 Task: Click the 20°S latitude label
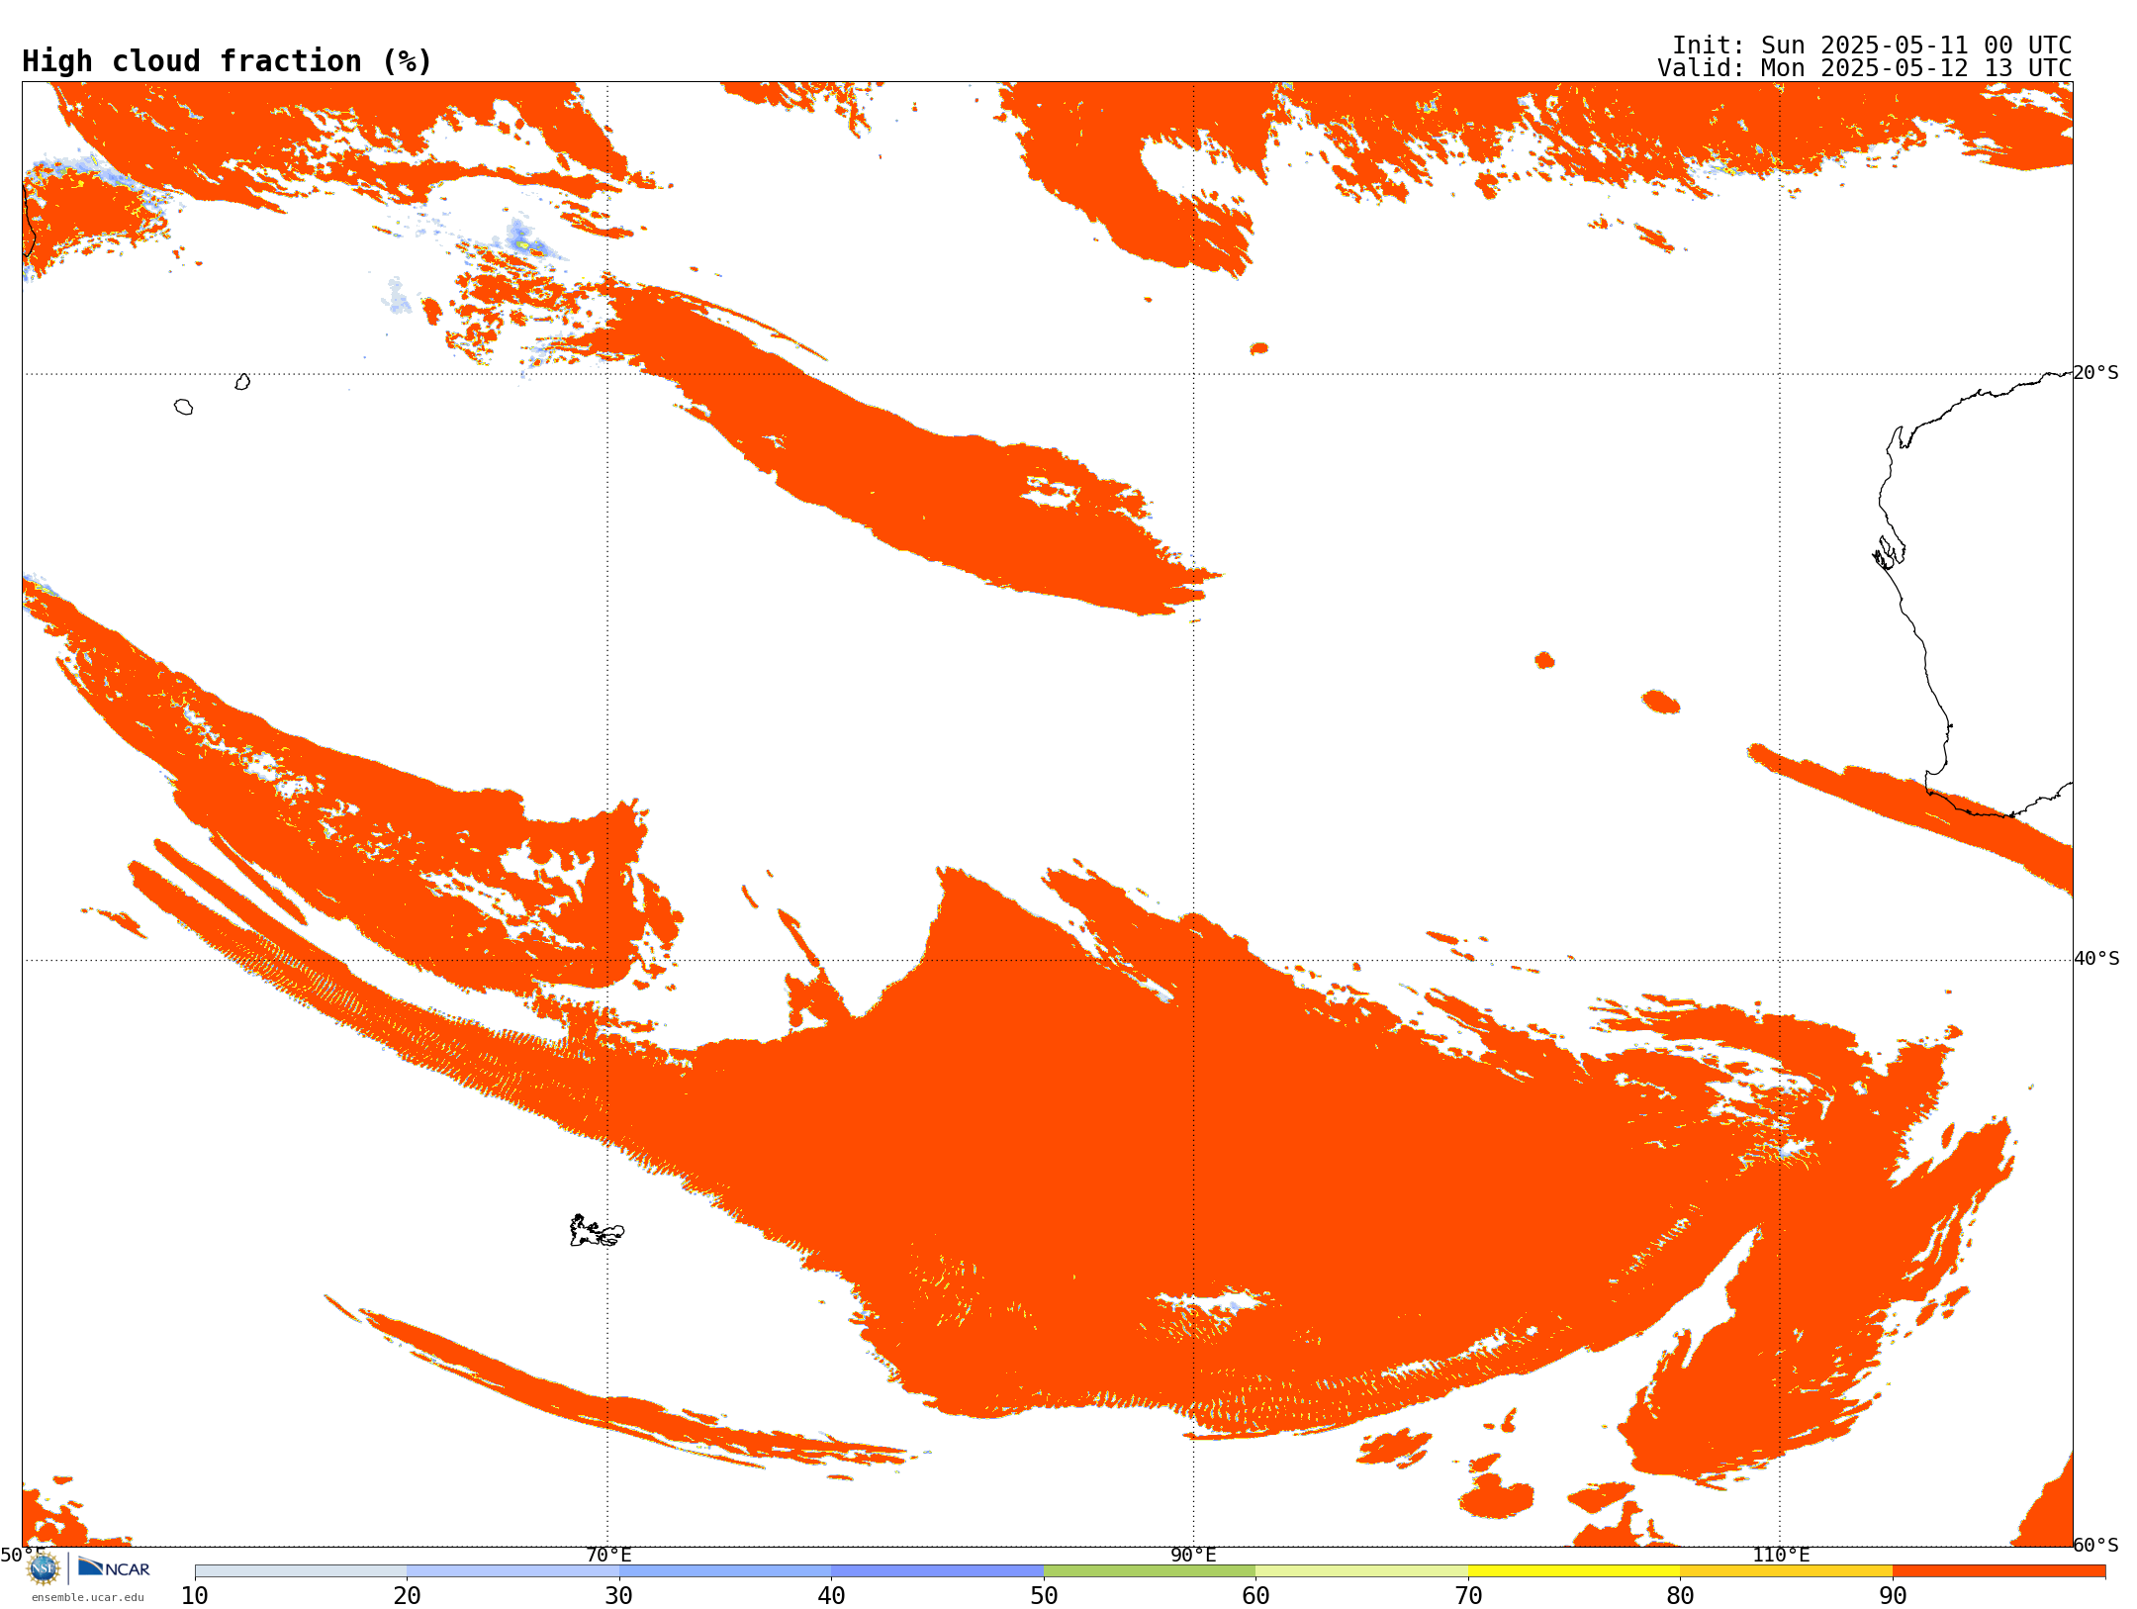(x=2096, y=373)
